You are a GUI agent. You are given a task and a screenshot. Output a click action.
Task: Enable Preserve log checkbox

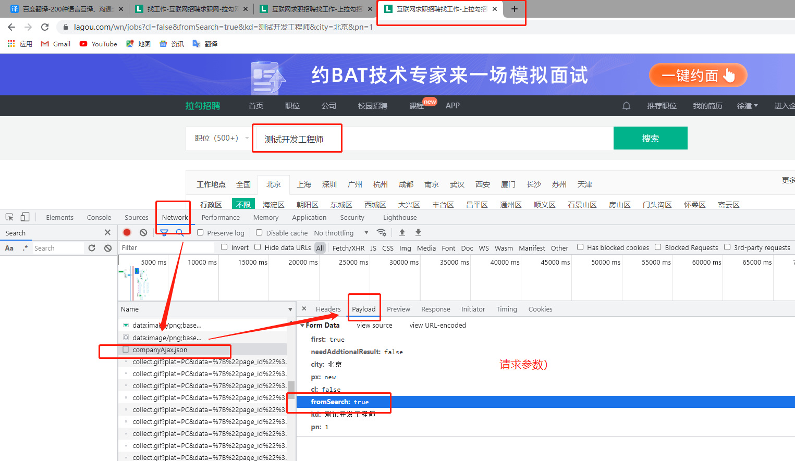pyautogui.click(x=200, y=232)
